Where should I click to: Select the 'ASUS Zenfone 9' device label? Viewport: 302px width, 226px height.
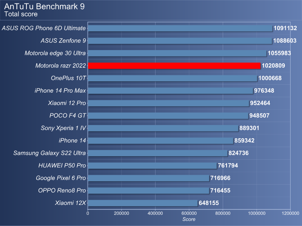pos(63,41)
